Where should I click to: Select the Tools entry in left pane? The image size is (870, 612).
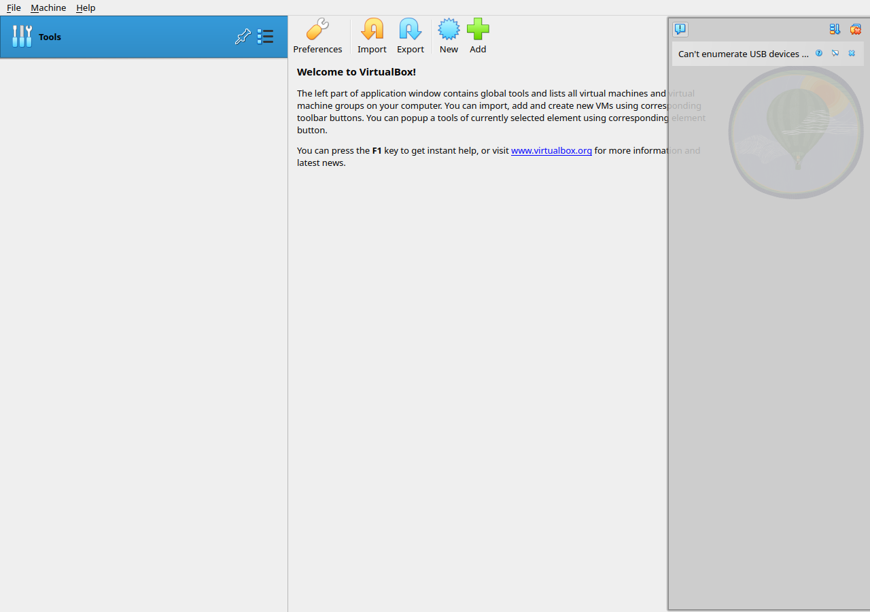[143, 37]
